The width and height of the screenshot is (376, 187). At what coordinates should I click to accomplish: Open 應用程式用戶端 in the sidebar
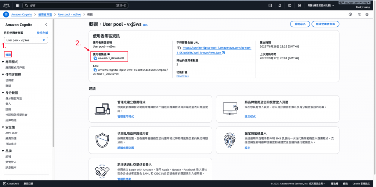click(x=15, y=68)
